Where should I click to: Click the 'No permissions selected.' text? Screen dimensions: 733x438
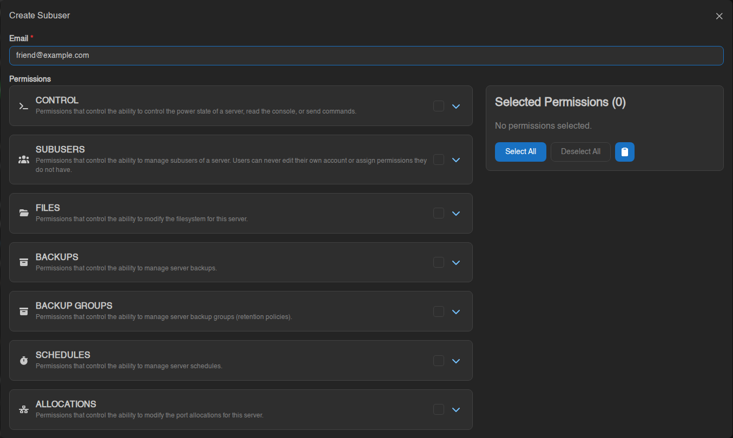(543, 126)
